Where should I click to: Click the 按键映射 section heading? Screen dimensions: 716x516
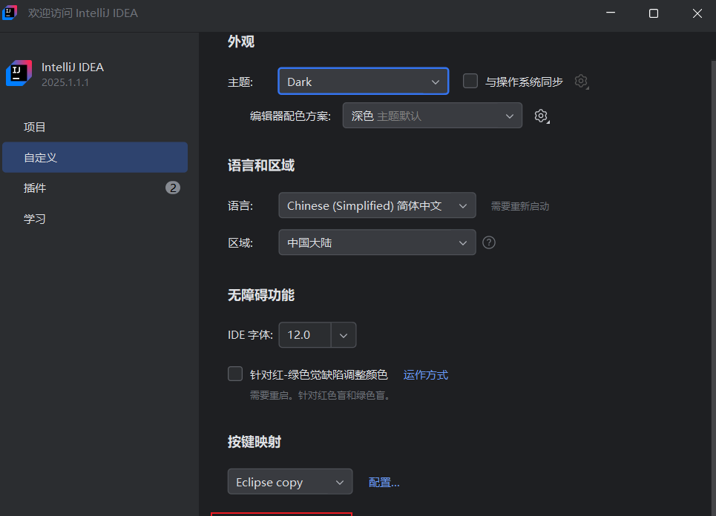(254, 442)
